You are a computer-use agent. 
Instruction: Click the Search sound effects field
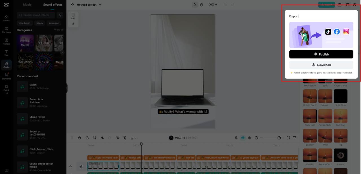pos(36,15)
